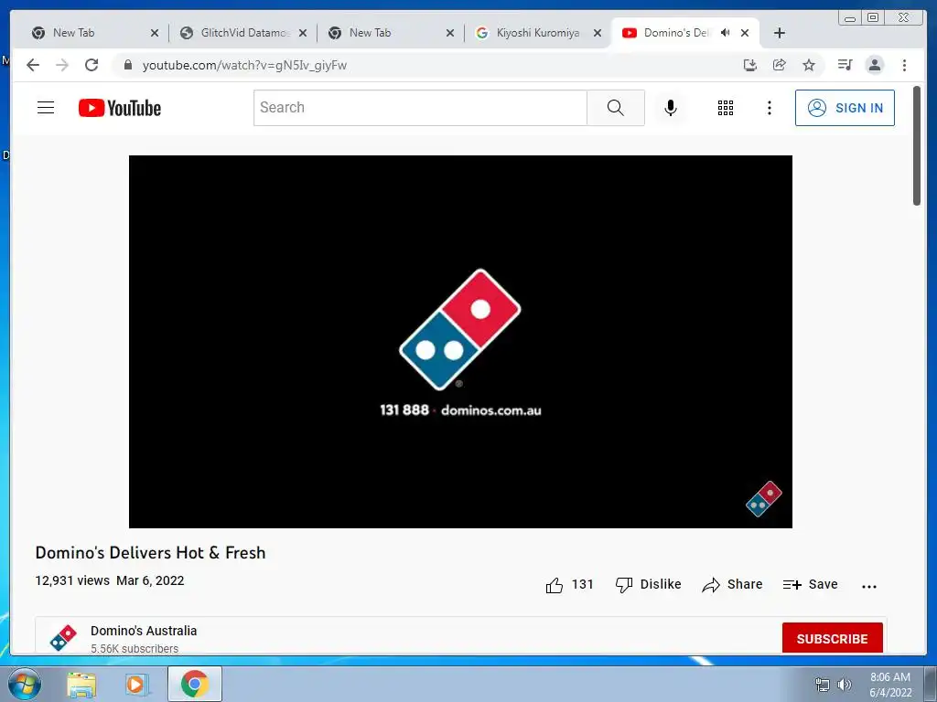Click install app icon in address bar
The image size is (937, 702).
pos(750,65)
